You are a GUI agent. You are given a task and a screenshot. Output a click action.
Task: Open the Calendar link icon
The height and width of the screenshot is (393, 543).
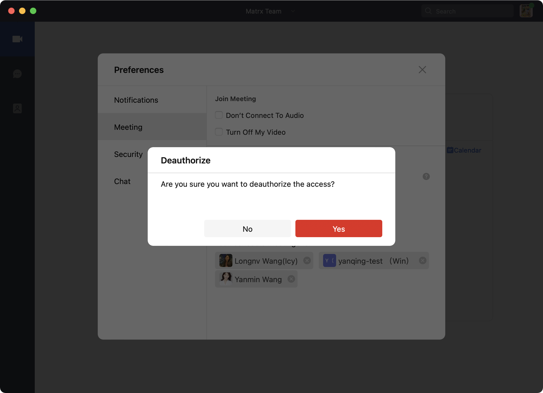pos(450,150)
